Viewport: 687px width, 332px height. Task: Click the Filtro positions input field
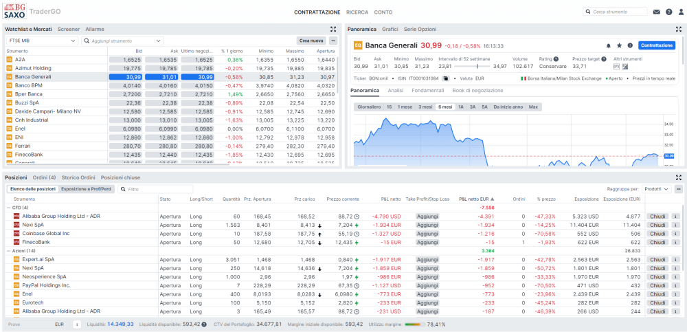[155, 189]
